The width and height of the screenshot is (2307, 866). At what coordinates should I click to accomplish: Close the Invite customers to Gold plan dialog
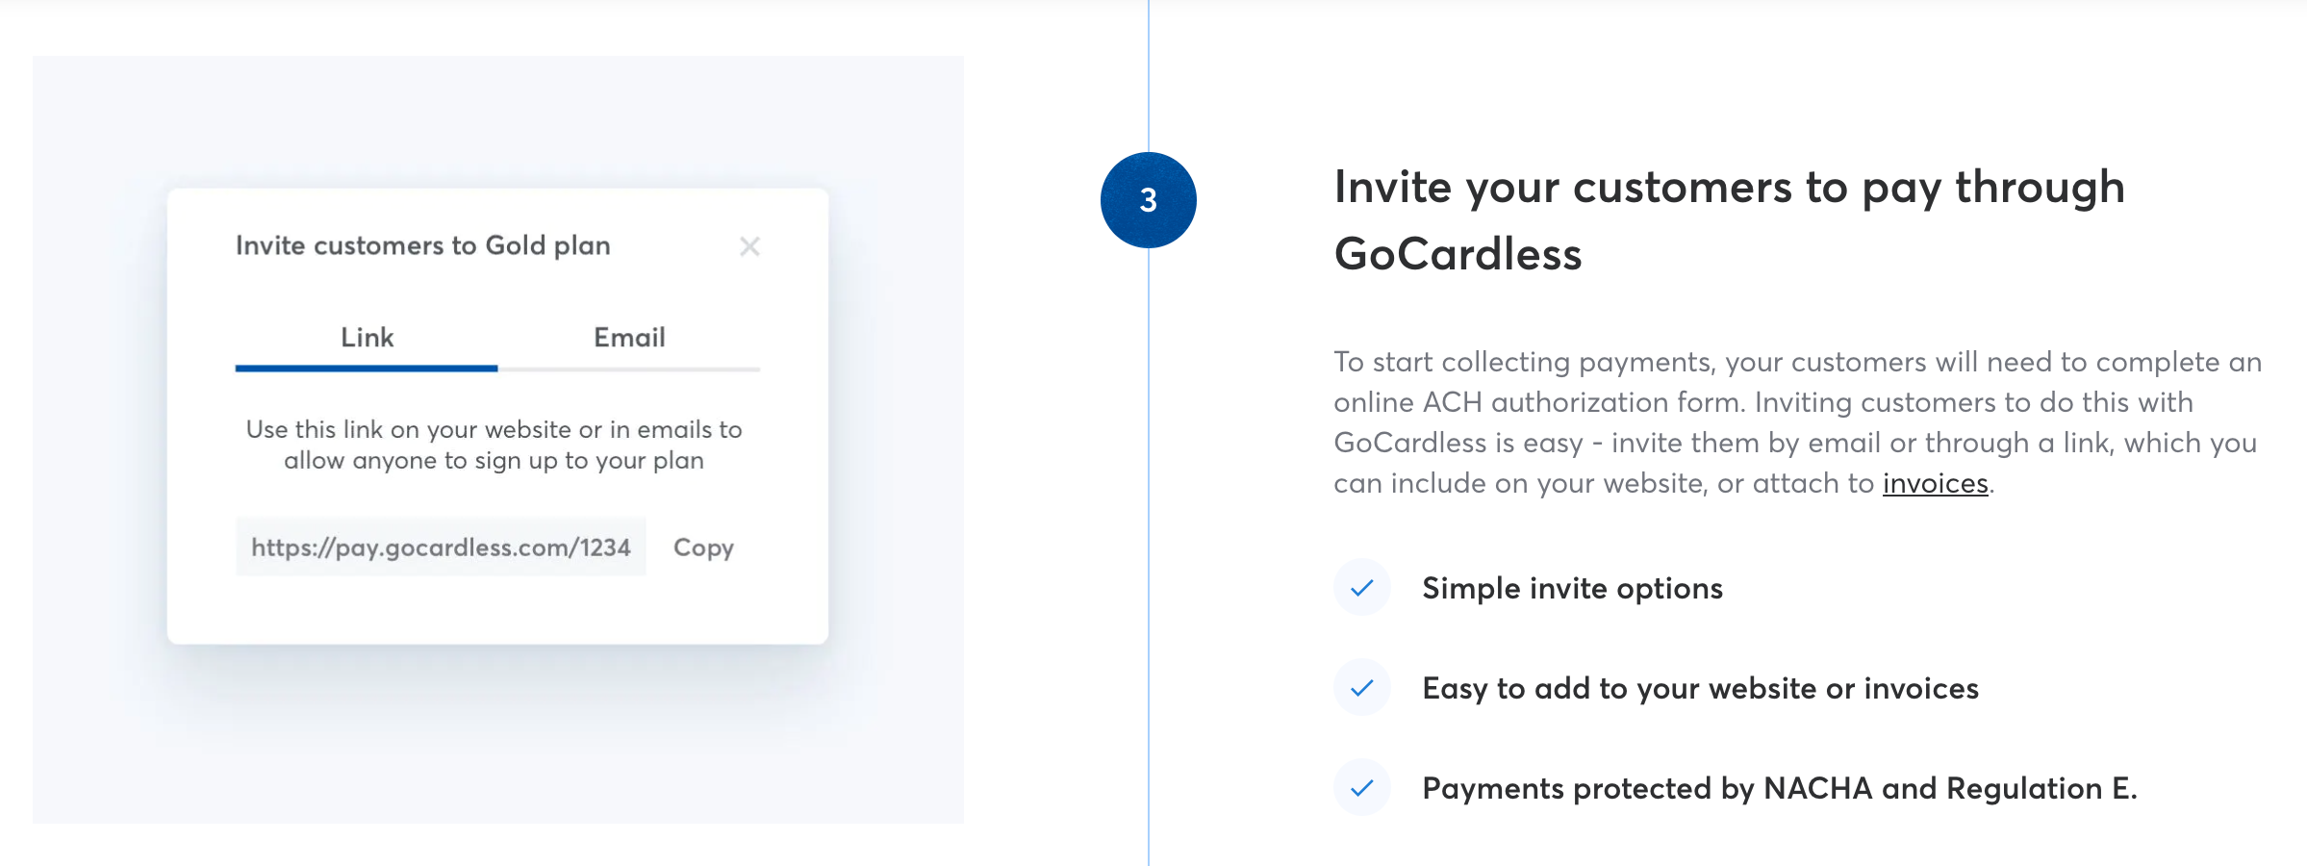749,247
